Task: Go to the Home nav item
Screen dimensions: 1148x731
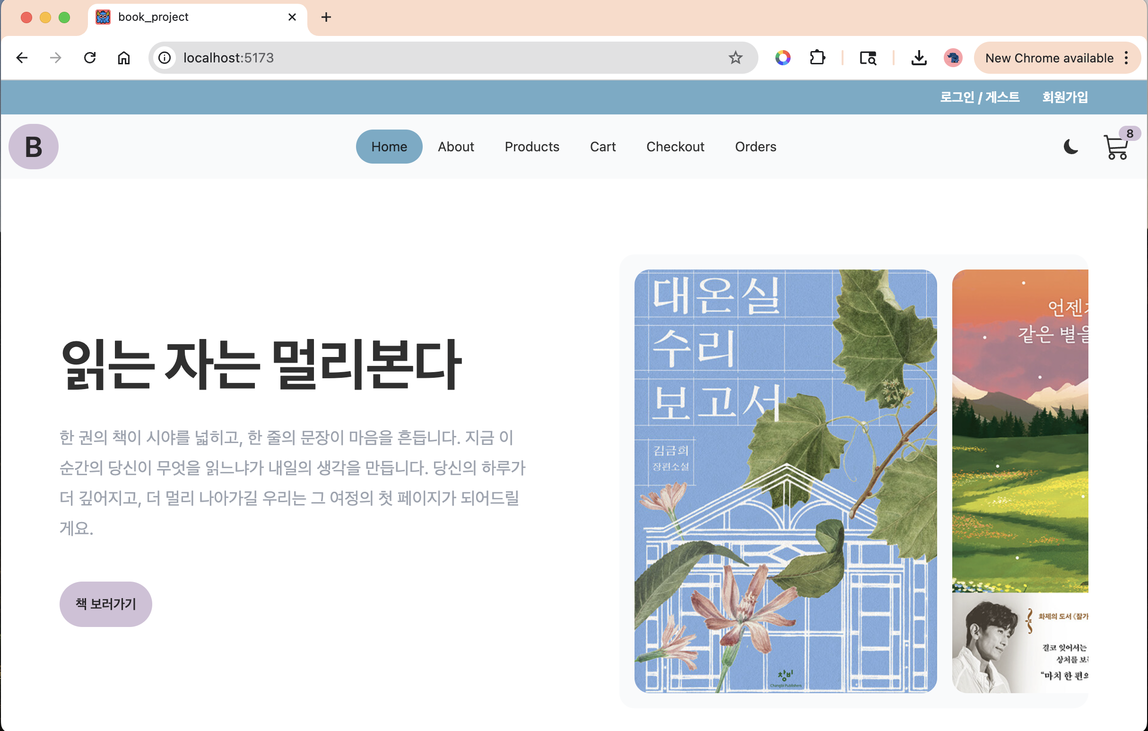Action: pos(389,147)
